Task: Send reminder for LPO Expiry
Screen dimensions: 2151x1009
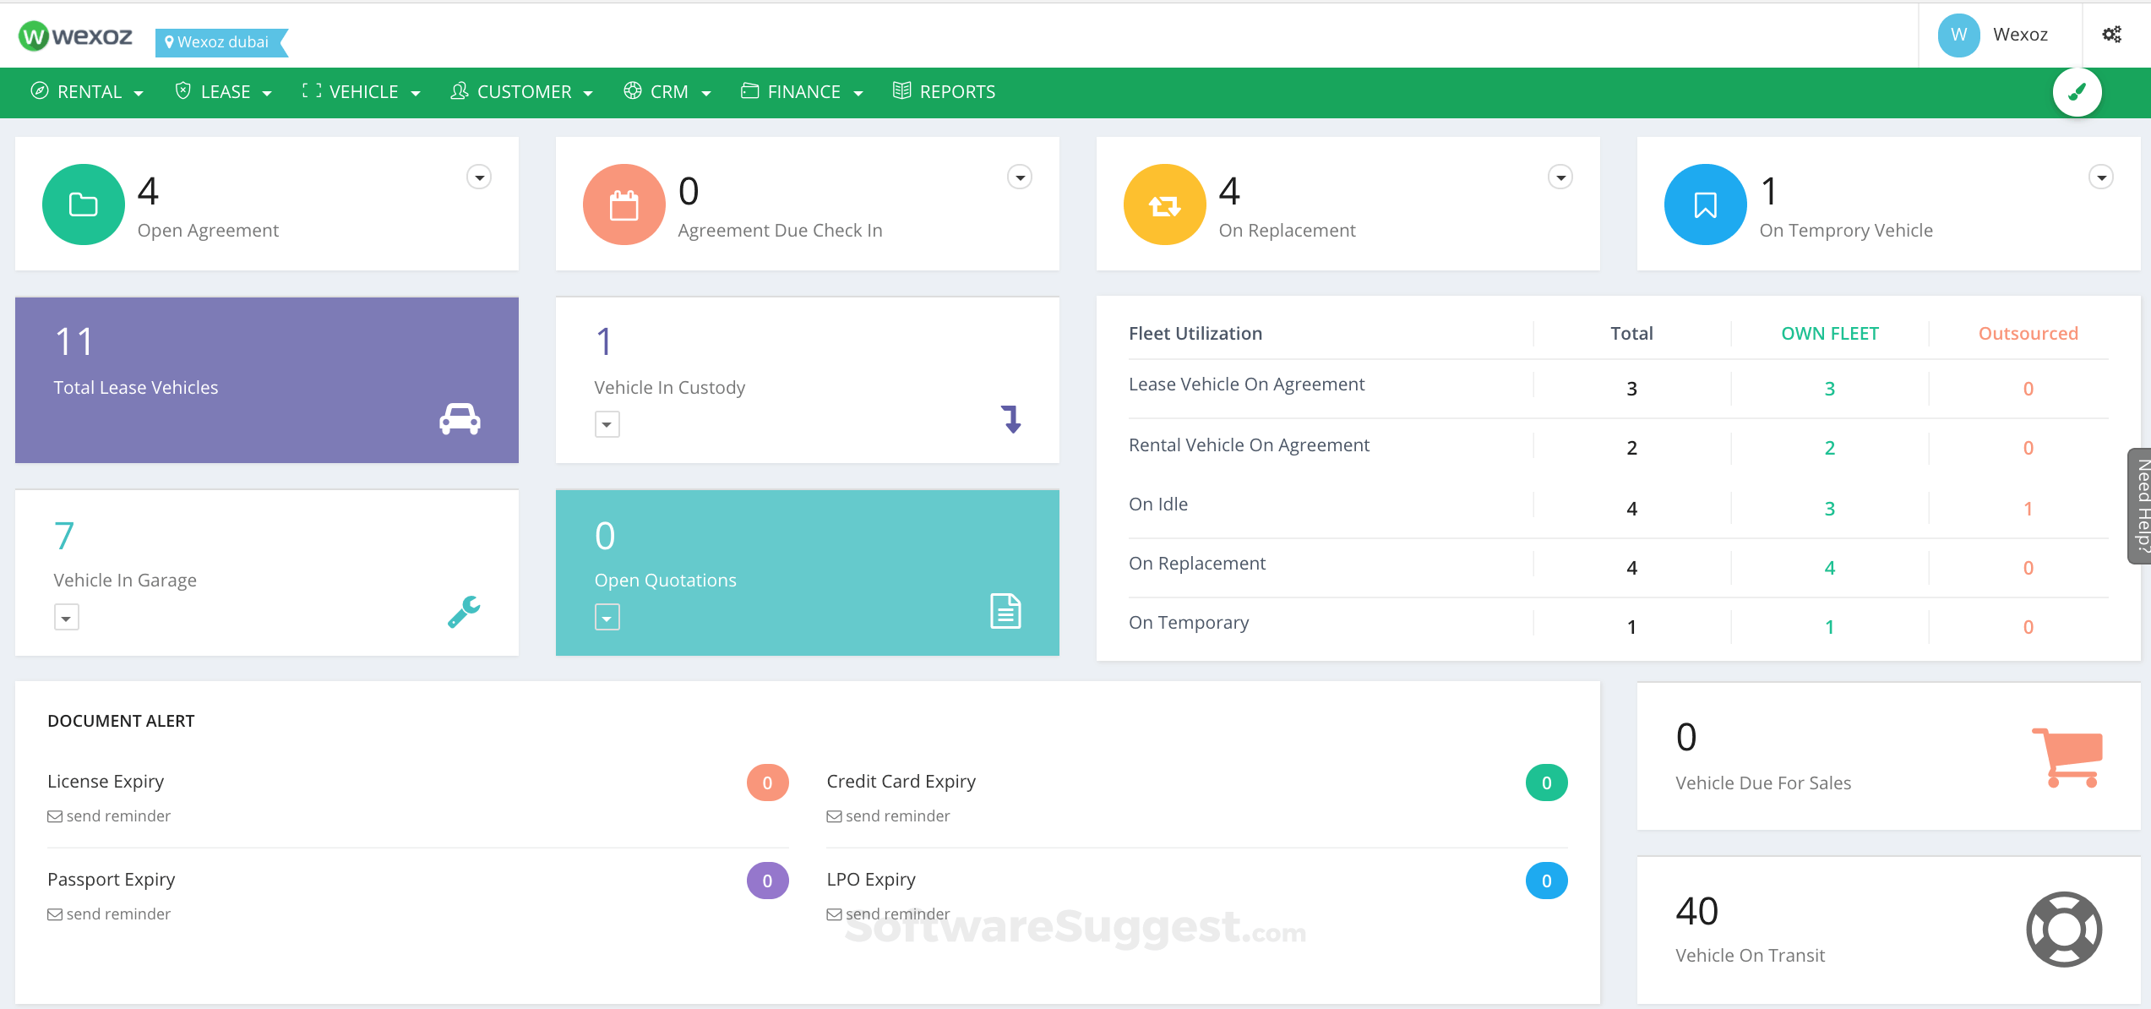Action: pyautogui.click(x=889, y=914)
